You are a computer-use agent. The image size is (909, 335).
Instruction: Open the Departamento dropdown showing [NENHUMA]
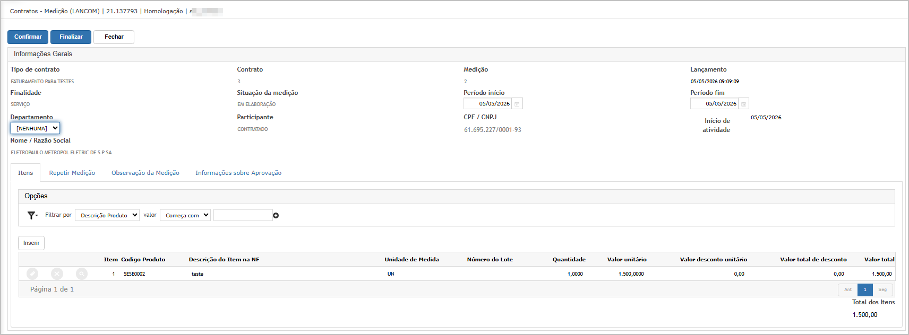(35, 128)
